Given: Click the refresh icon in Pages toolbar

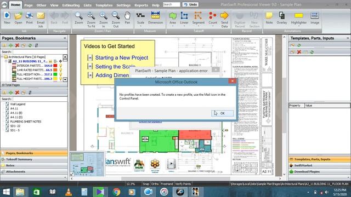Looking at the screenshot, I should (30, 45).
